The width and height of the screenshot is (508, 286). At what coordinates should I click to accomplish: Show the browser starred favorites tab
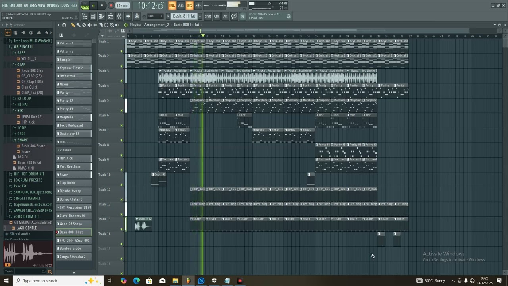(46, 33)
